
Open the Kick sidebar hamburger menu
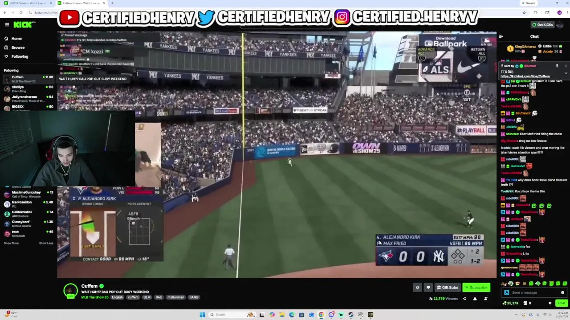tap(7, 25)
